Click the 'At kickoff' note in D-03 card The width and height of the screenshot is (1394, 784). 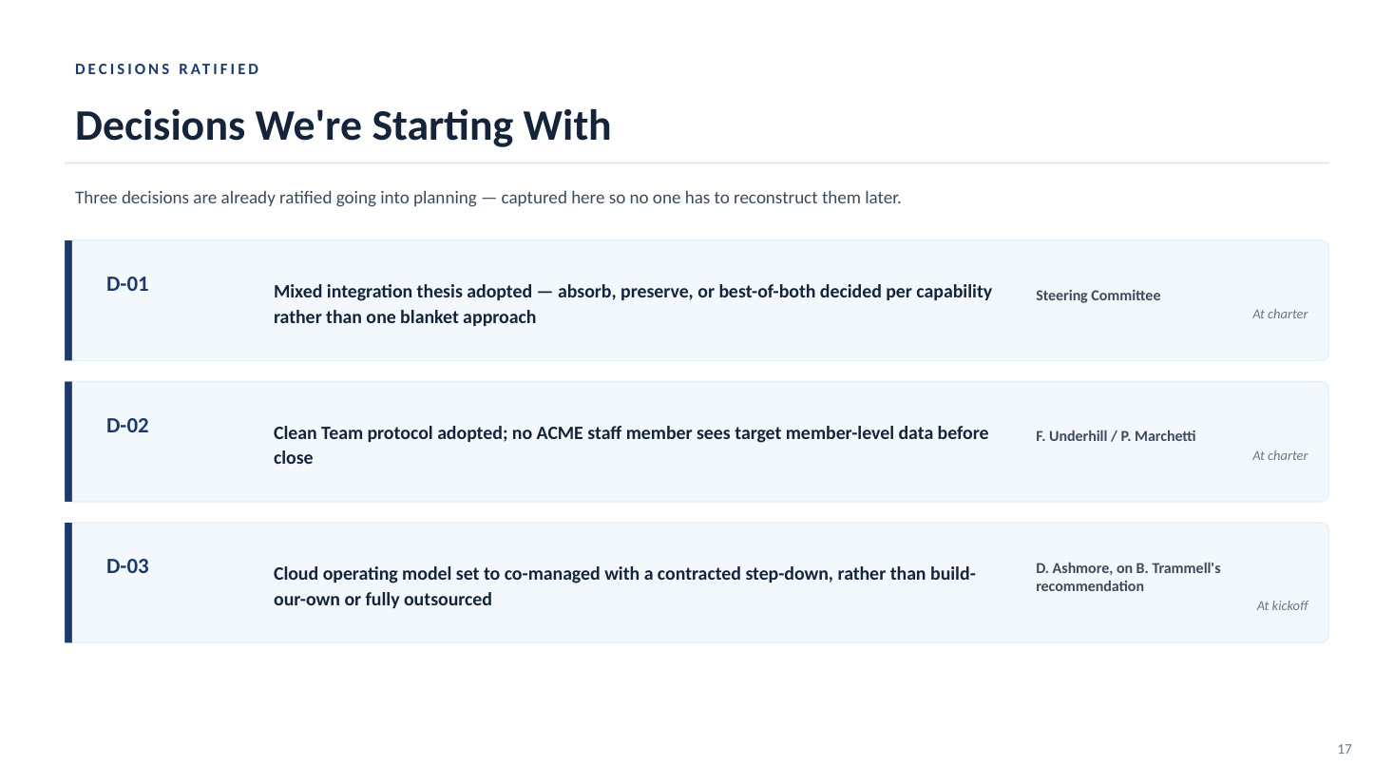click(1282, 605)
